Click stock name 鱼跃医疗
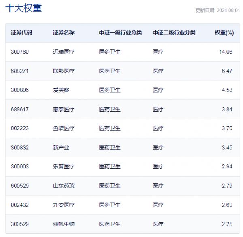Viewport: 243px width, 237px height. [x=64, y=128]
